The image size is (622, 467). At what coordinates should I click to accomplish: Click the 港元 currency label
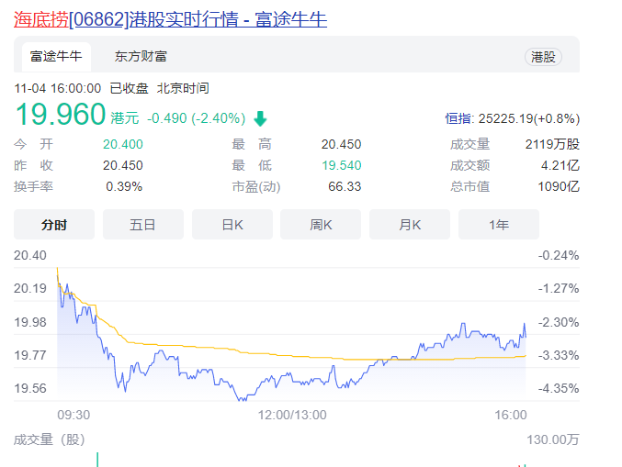(125, 118)
